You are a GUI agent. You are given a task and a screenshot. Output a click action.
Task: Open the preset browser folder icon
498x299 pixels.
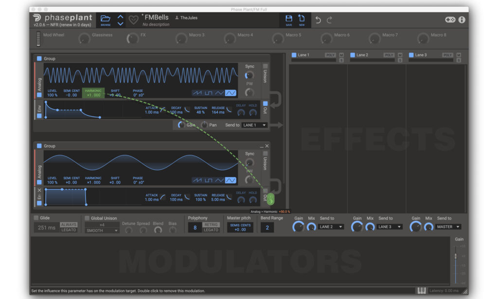point(106,19)
